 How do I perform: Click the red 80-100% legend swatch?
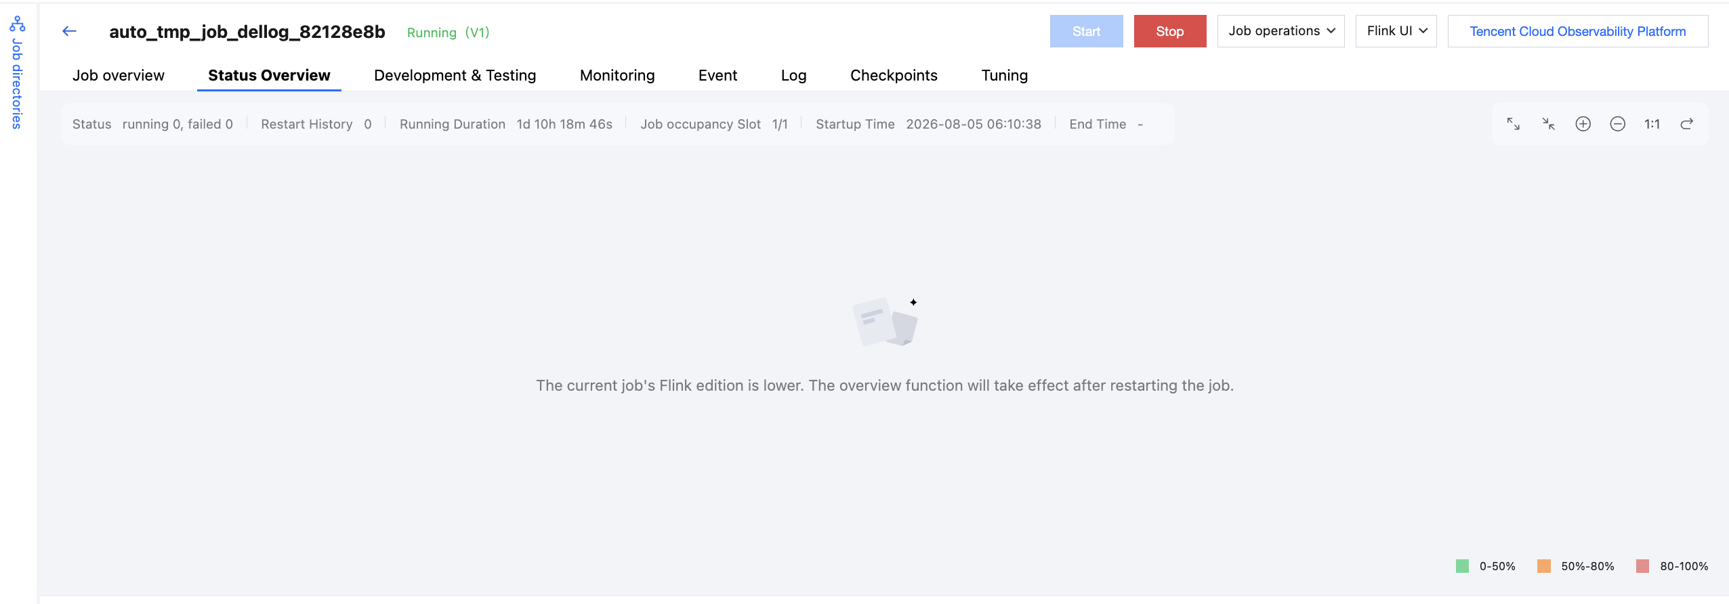pos(1642,566)
